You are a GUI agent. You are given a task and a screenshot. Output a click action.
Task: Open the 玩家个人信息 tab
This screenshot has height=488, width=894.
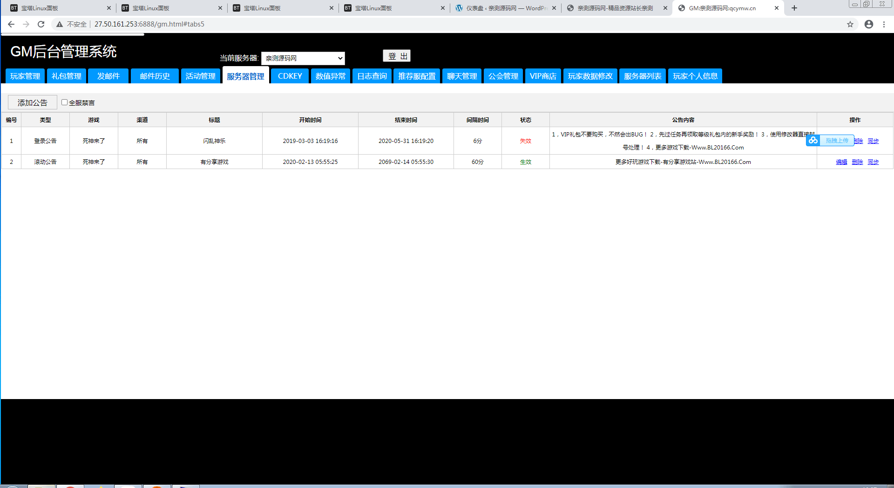[695, 76]
